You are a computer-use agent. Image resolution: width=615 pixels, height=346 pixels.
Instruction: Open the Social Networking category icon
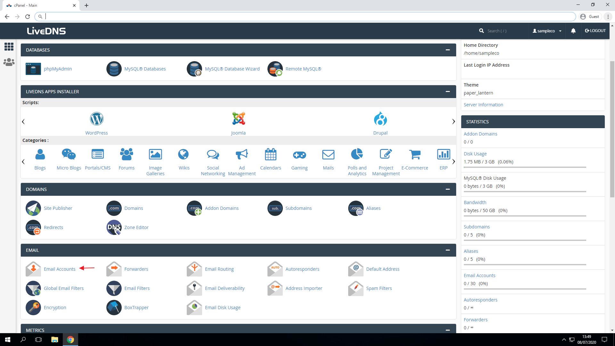tap(213, 154)
